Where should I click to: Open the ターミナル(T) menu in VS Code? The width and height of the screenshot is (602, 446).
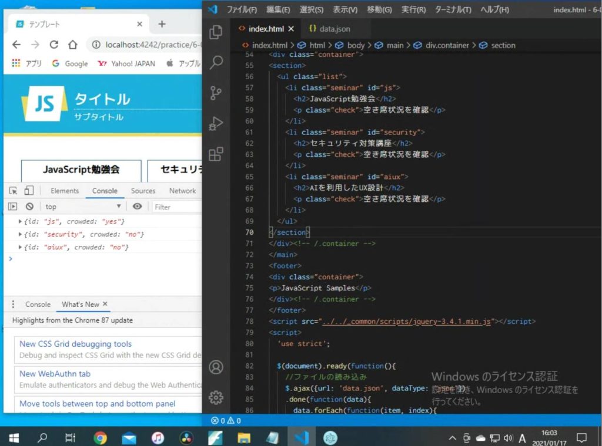pos(453,9)
